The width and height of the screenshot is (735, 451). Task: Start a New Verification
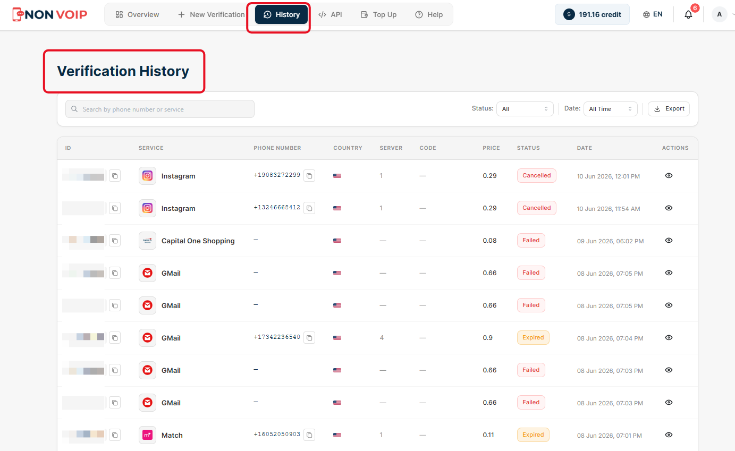point(211,14)
